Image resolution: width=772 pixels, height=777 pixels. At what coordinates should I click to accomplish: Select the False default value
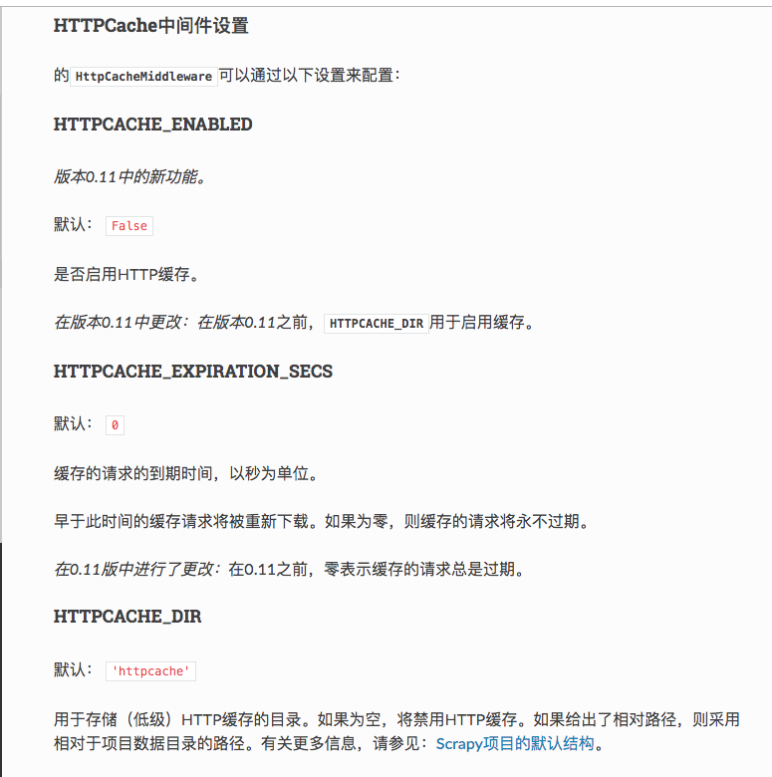tap(129, 226)
